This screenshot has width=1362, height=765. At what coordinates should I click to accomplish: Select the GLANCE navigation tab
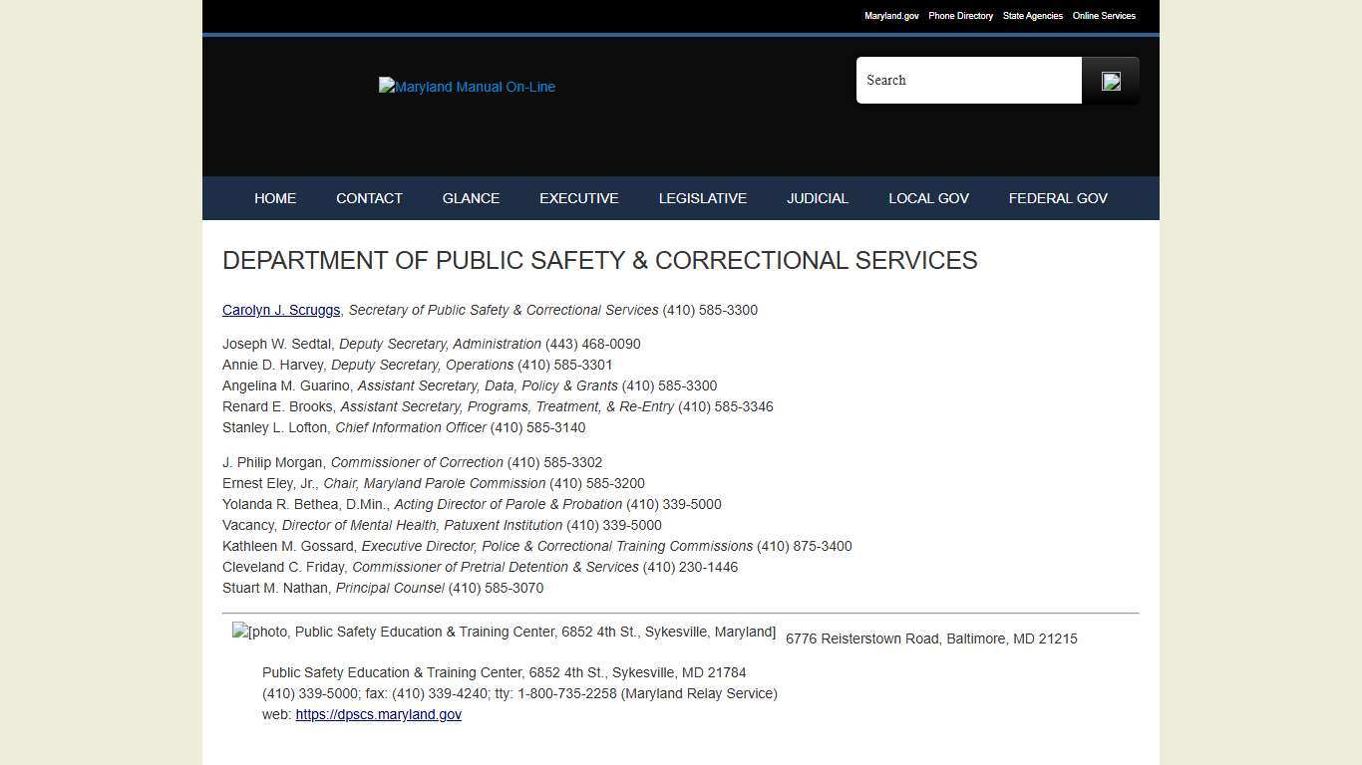(x=471, y=197)
